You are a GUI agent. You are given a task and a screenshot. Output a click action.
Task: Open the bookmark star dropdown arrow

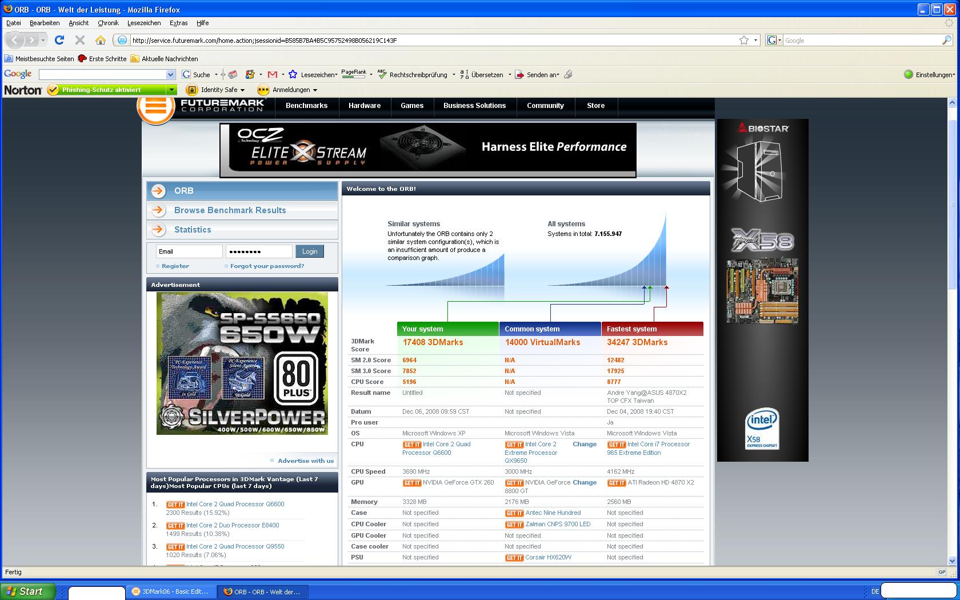[755, 40]
